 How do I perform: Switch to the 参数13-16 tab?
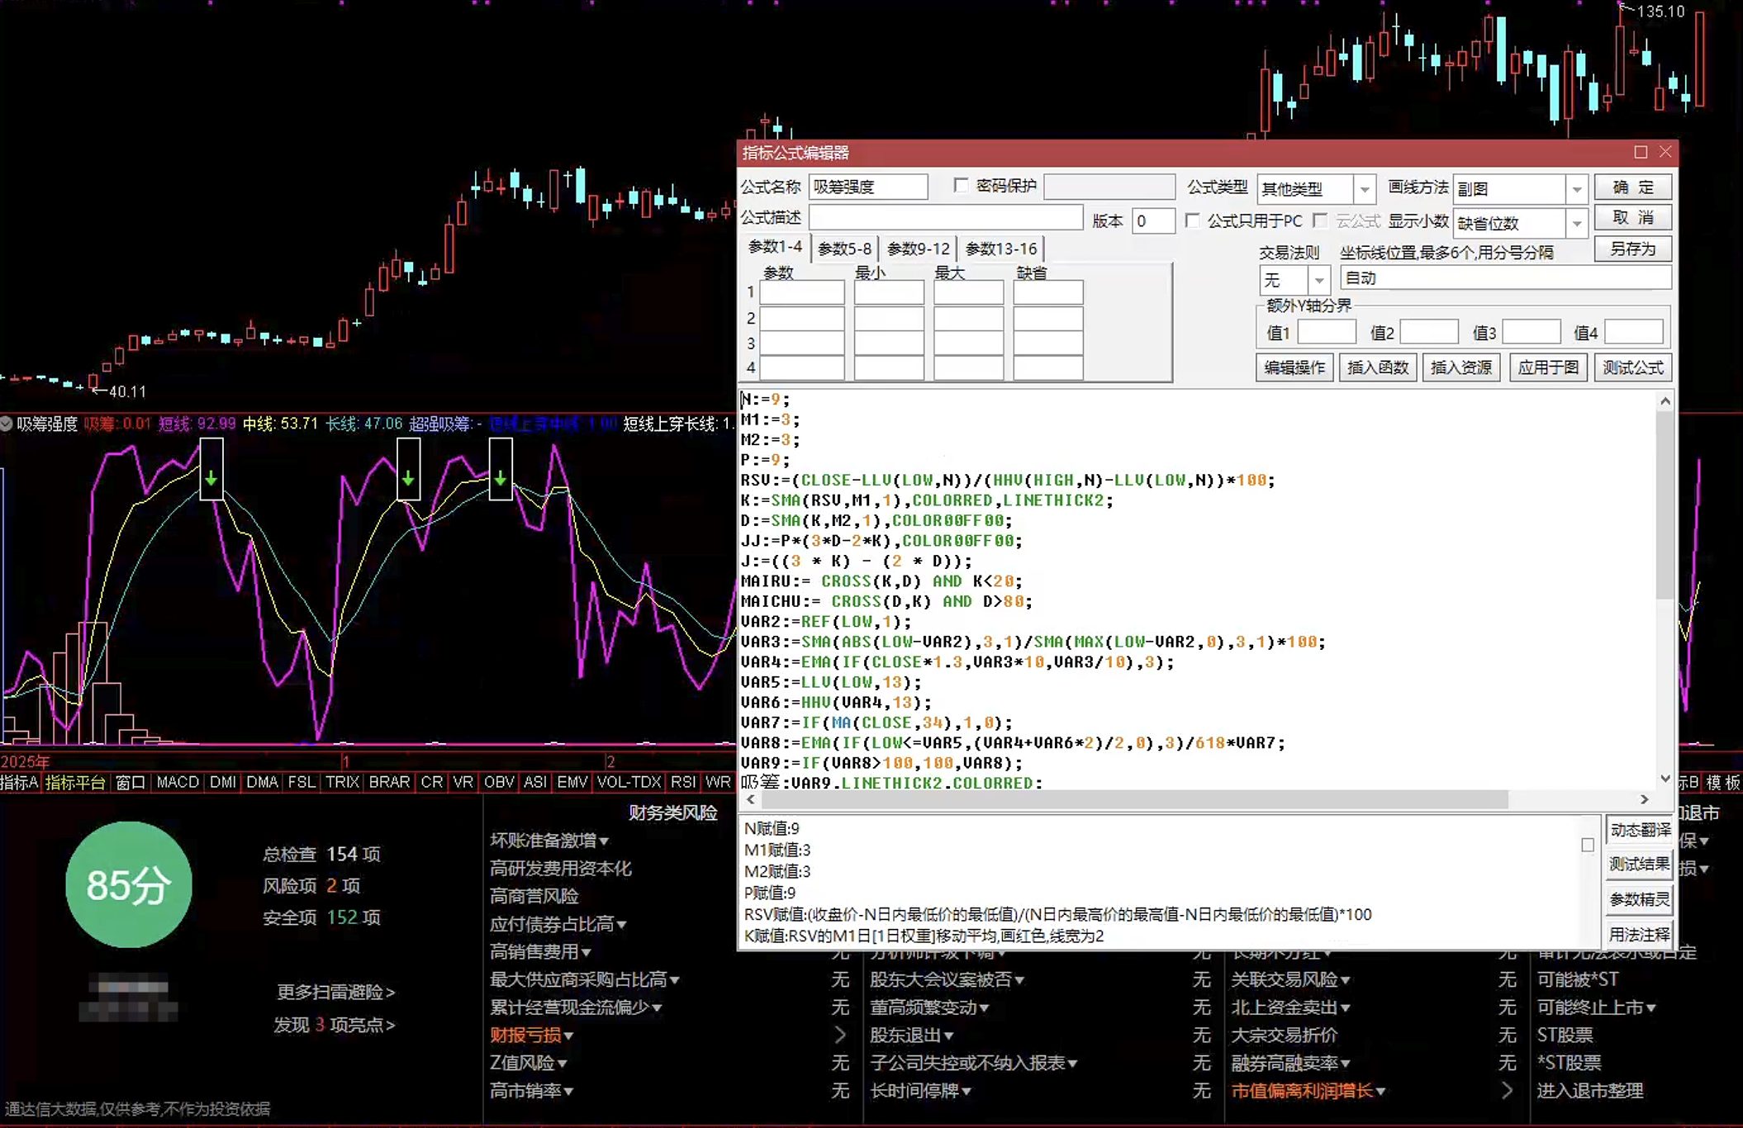pyautogui.click(x=1001, y=249)
